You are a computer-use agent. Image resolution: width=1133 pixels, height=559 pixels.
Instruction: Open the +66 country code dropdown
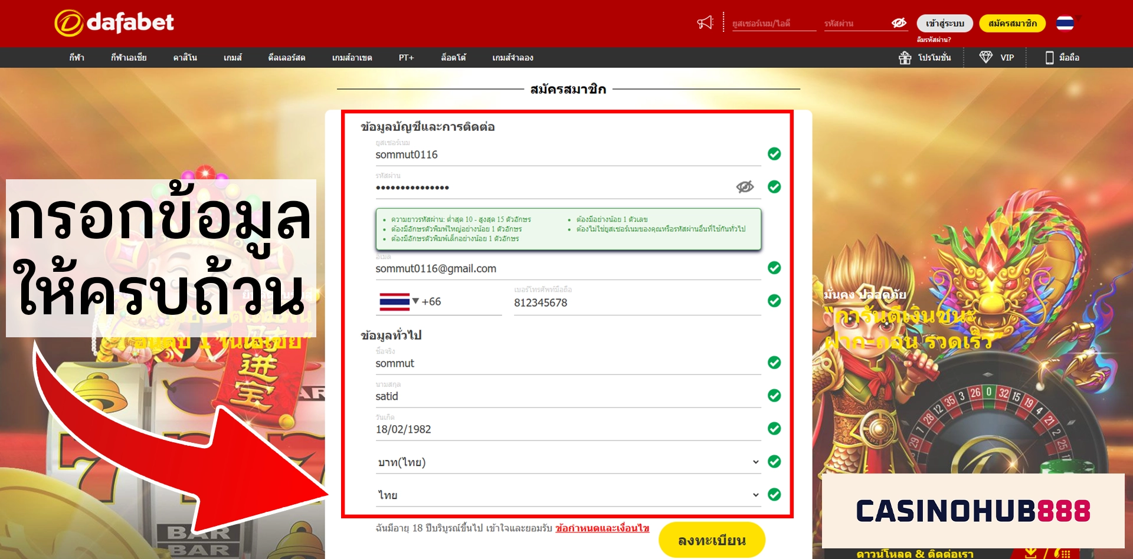click(439, 302)
